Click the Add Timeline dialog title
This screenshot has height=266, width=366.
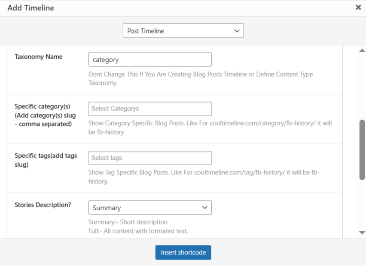click(x=30, y=7)
